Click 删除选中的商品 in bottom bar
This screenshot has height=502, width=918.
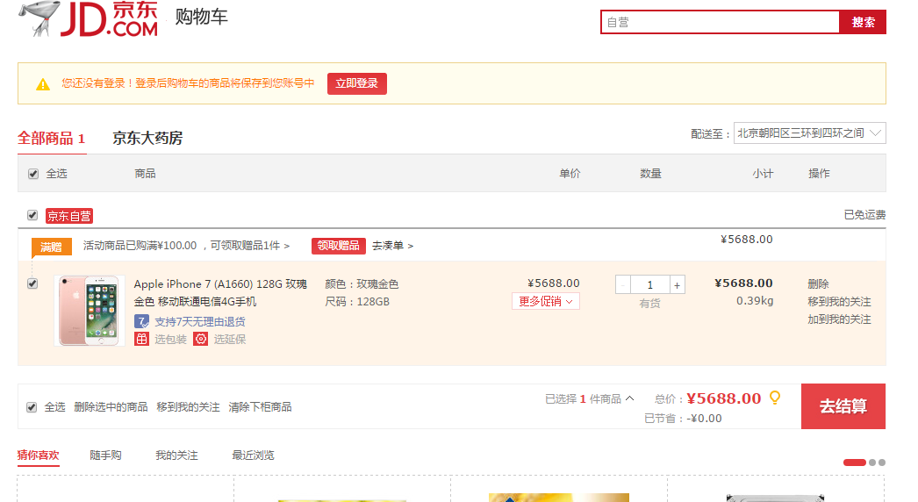point(111,407)
